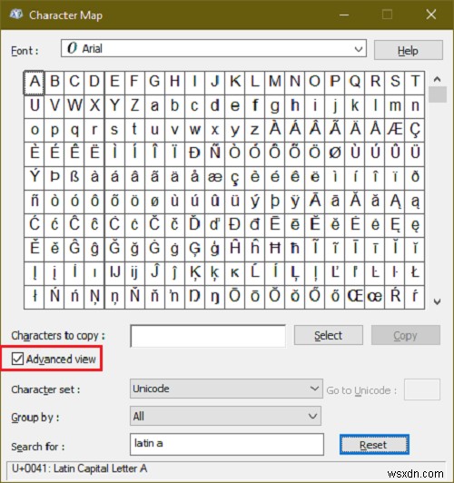Click the Search for field with 'latin a'
This screenshot has width=454, height=483.
point(227,444)
